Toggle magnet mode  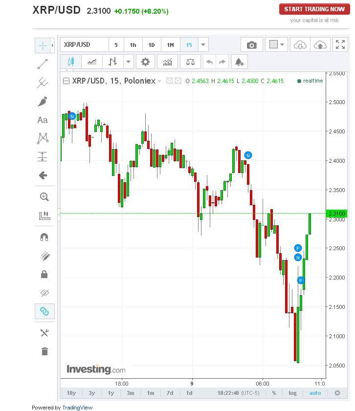pyautogui.click(x=44, y=237)
